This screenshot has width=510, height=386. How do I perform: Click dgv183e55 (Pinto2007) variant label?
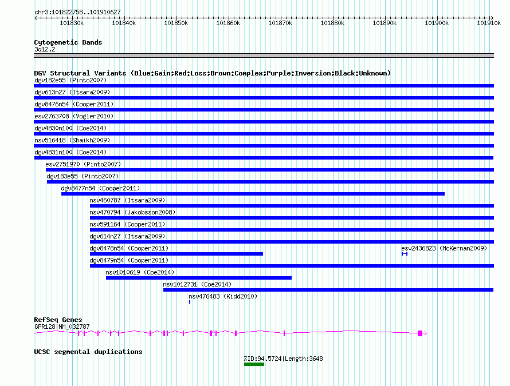[83, 176]
